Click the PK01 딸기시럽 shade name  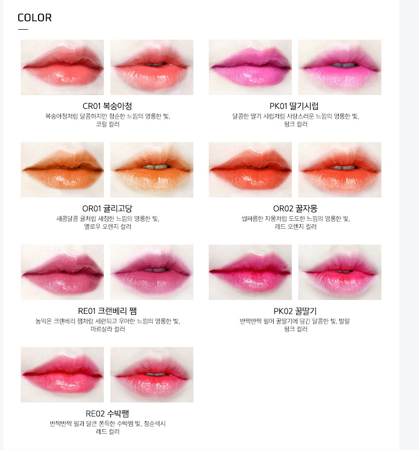point(294,106)
